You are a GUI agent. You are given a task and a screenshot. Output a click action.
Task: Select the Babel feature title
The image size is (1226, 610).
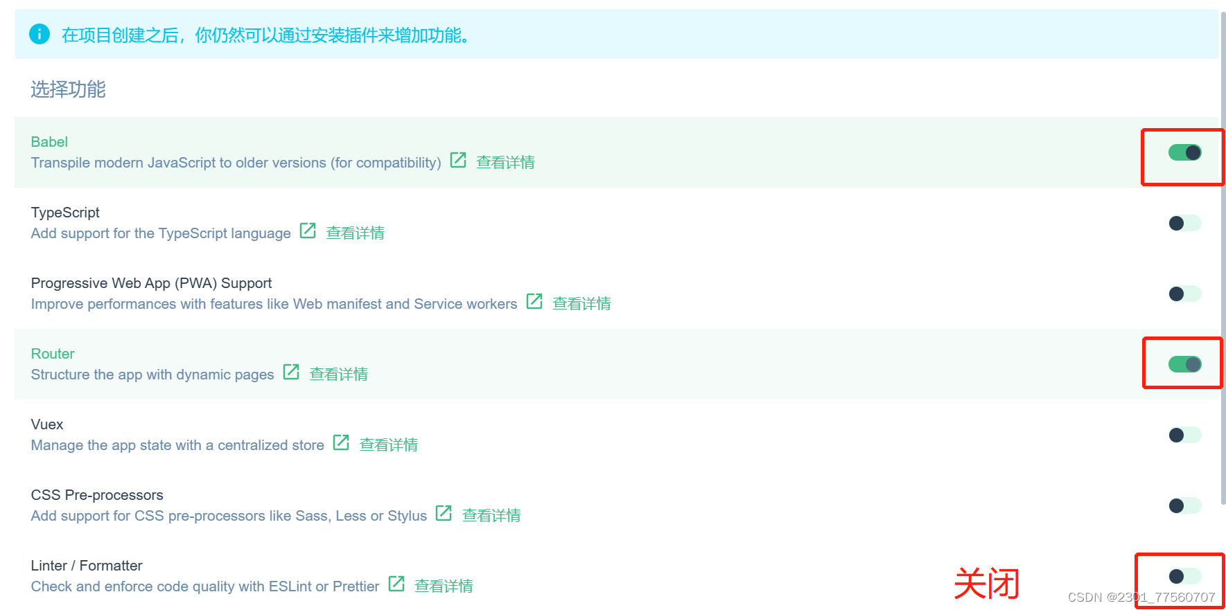[49, 142]
